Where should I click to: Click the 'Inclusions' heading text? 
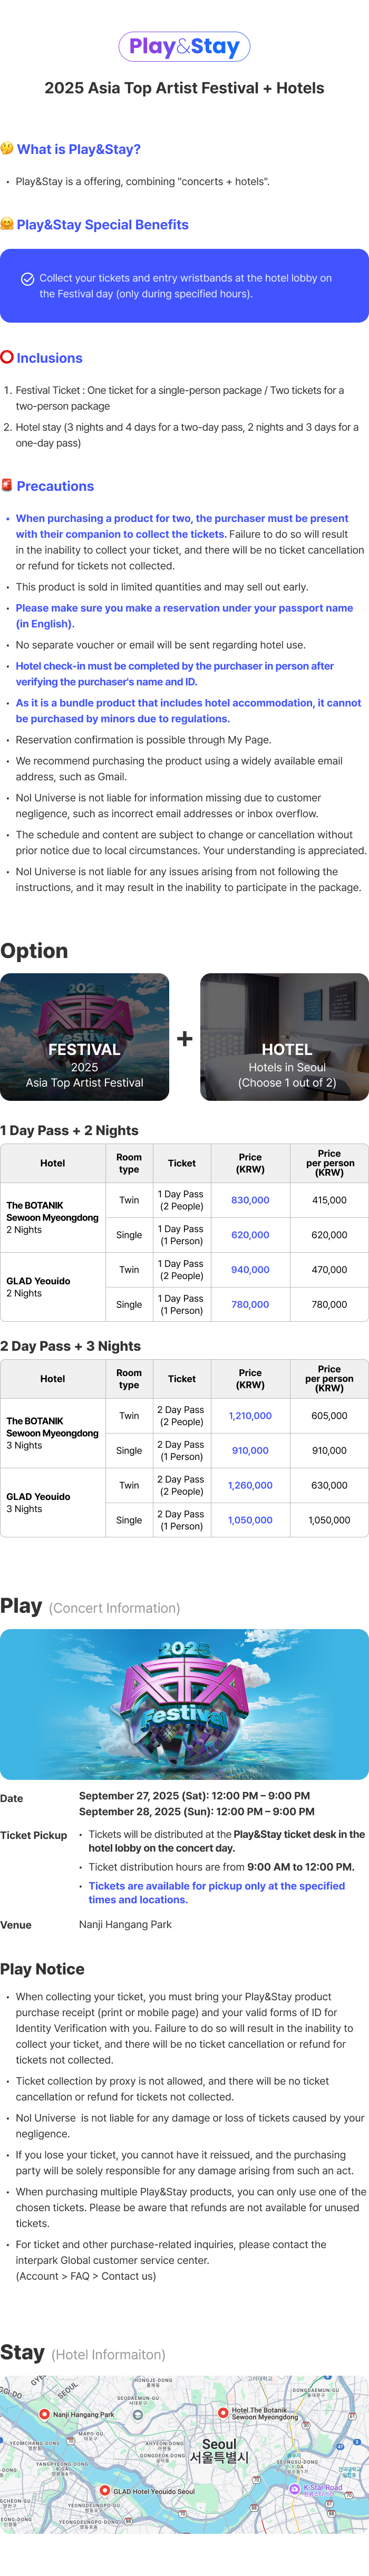point(49,358)
